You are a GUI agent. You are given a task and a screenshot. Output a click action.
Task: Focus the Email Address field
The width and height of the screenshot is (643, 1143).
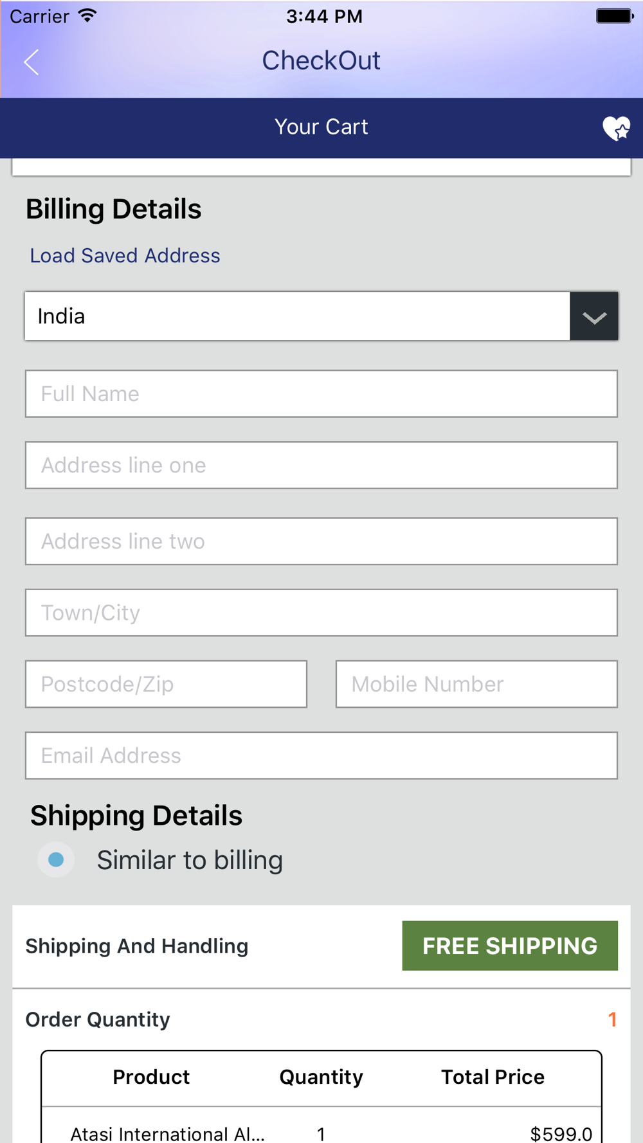pos(321,755)
